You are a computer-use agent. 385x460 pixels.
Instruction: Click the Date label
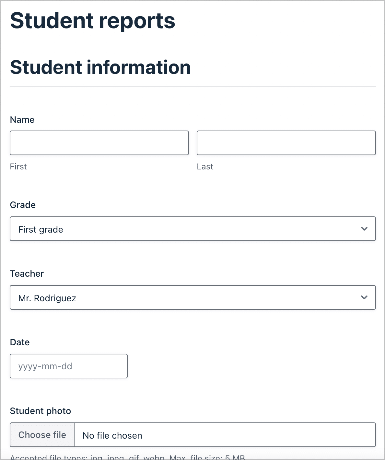click(20, 342)
